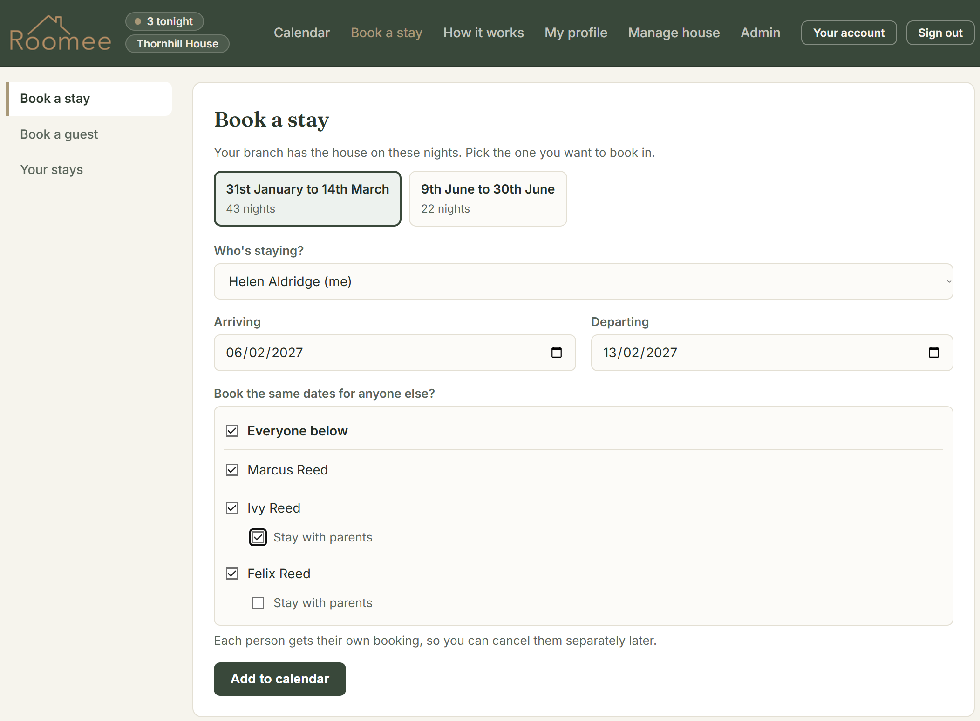
Task: Click the 'Sign out' button
Action: 940,33
